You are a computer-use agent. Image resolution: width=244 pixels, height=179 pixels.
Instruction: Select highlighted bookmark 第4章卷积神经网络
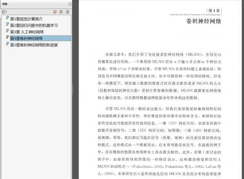tap(40, 38)
